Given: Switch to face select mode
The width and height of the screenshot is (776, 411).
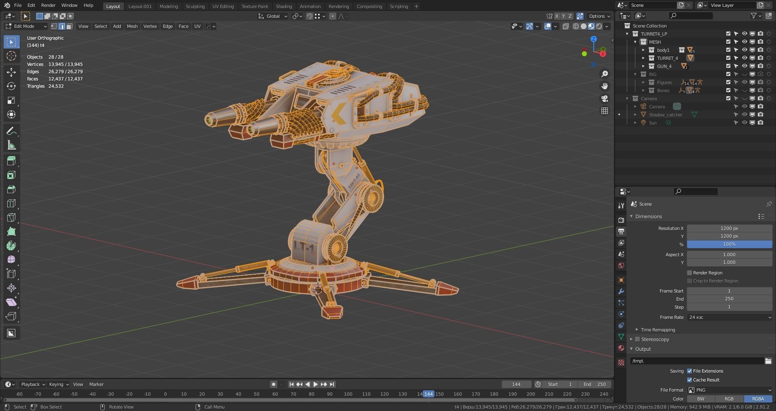Looking at the screenshot, I should click(x=70, y=26).
